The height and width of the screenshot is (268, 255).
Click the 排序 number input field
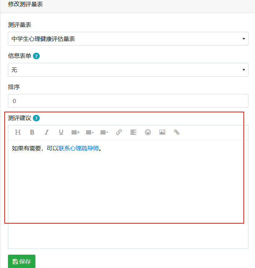point(128,101)
